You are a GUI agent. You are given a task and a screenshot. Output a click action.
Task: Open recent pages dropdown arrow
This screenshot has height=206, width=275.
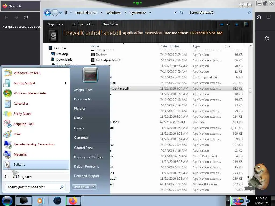(60, 13)
